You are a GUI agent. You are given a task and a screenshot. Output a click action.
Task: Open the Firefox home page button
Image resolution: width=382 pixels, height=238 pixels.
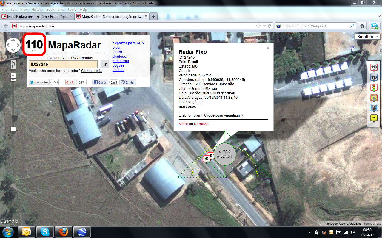click(x=362, y=26)
